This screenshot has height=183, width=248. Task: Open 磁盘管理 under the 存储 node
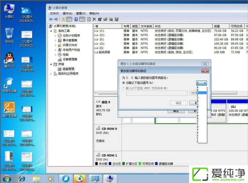click(x=69, y=69)
